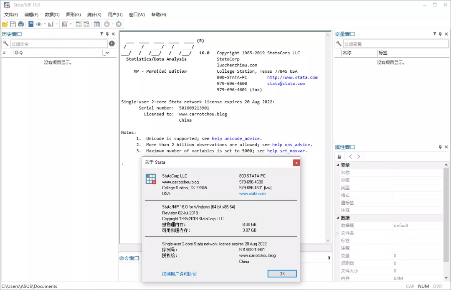451x290 pixels.
Task: Close the 关于 Stata dialog with red X
Action: 296,163
